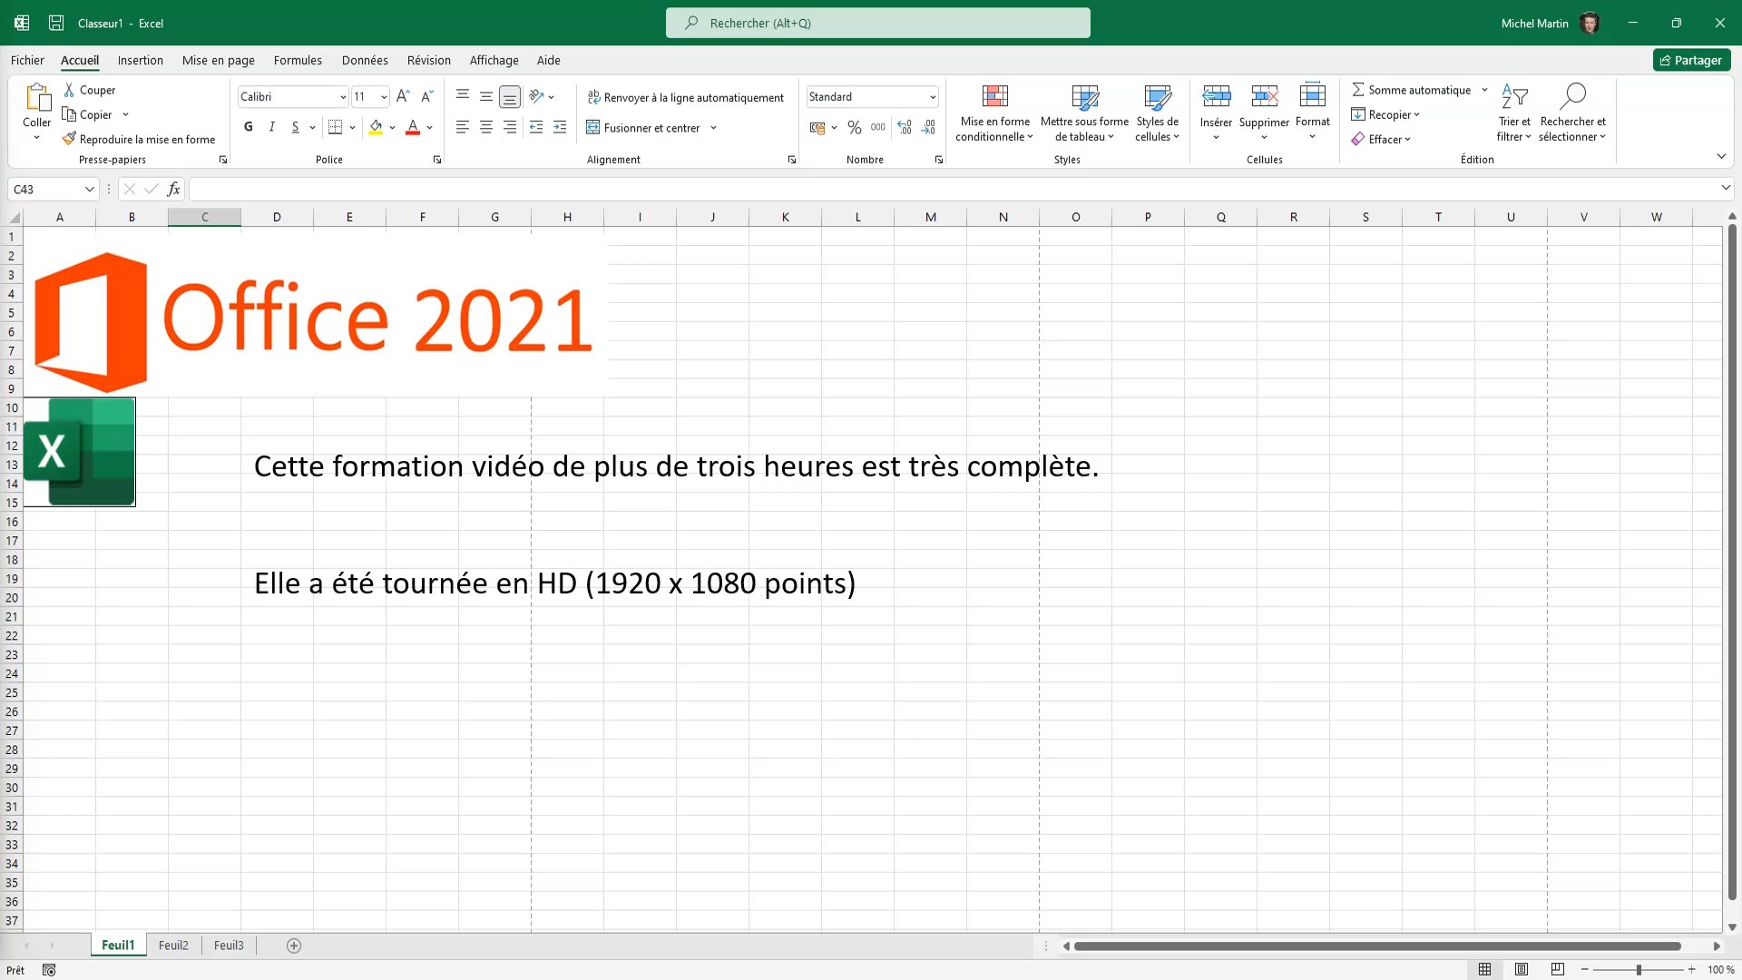This screenshot has width=1742, height=980.
Task: Open the Insertion ribbon tab
Action: [x=140, y=60]
